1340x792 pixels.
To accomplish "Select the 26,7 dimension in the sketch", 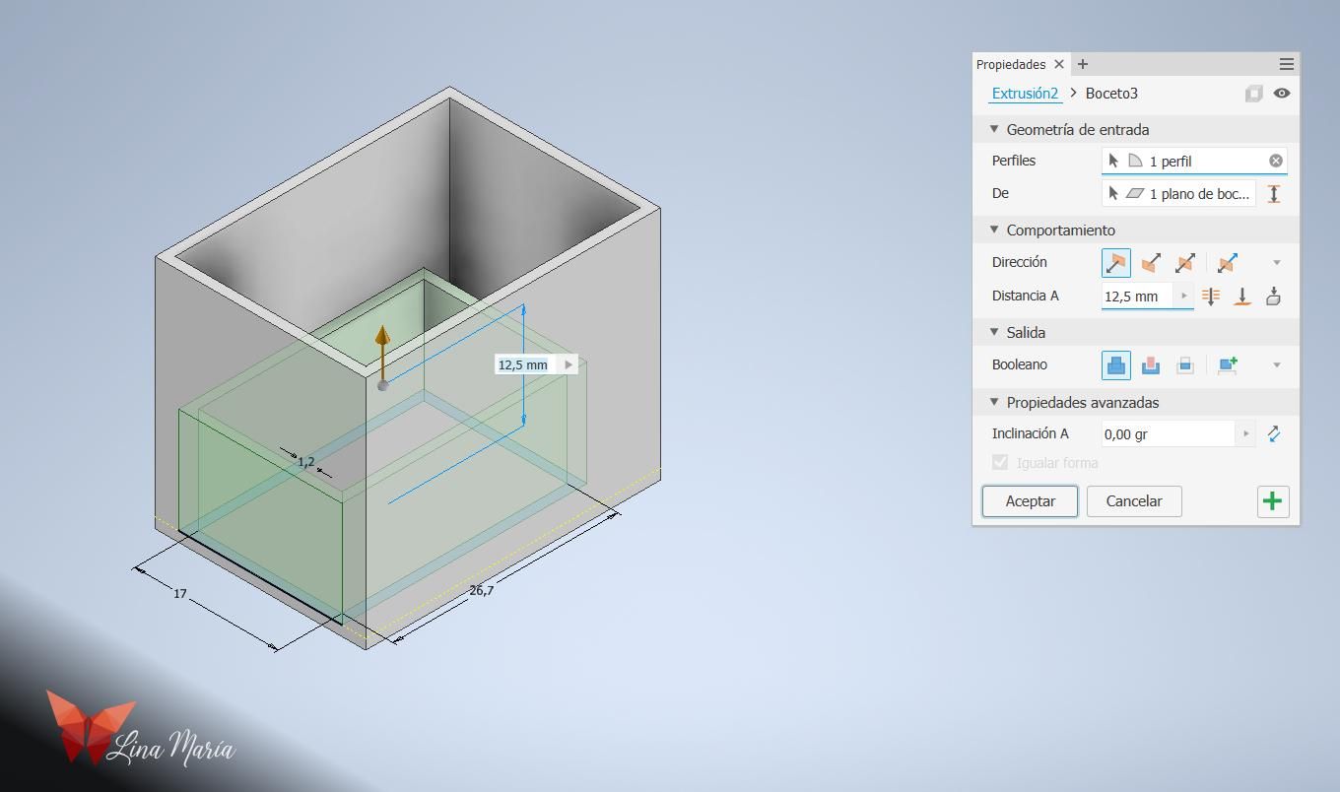I will [x=482, y=590].
